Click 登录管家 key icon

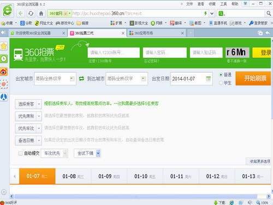click(251, 23)
